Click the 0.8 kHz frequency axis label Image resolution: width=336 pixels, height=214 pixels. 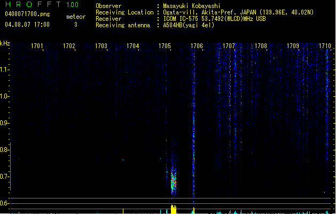click(4, 150)
